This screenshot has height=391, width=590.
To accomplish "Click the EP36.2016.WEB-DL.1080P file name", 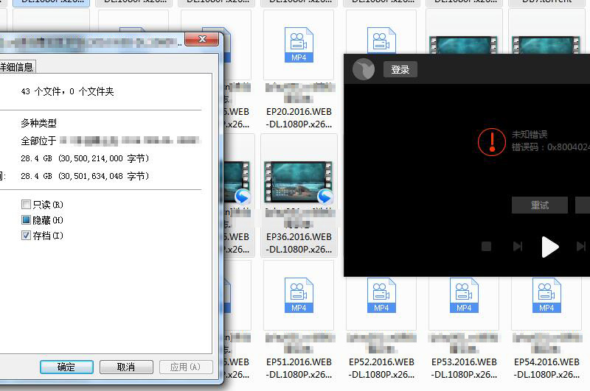I will [x=299, y=243].
